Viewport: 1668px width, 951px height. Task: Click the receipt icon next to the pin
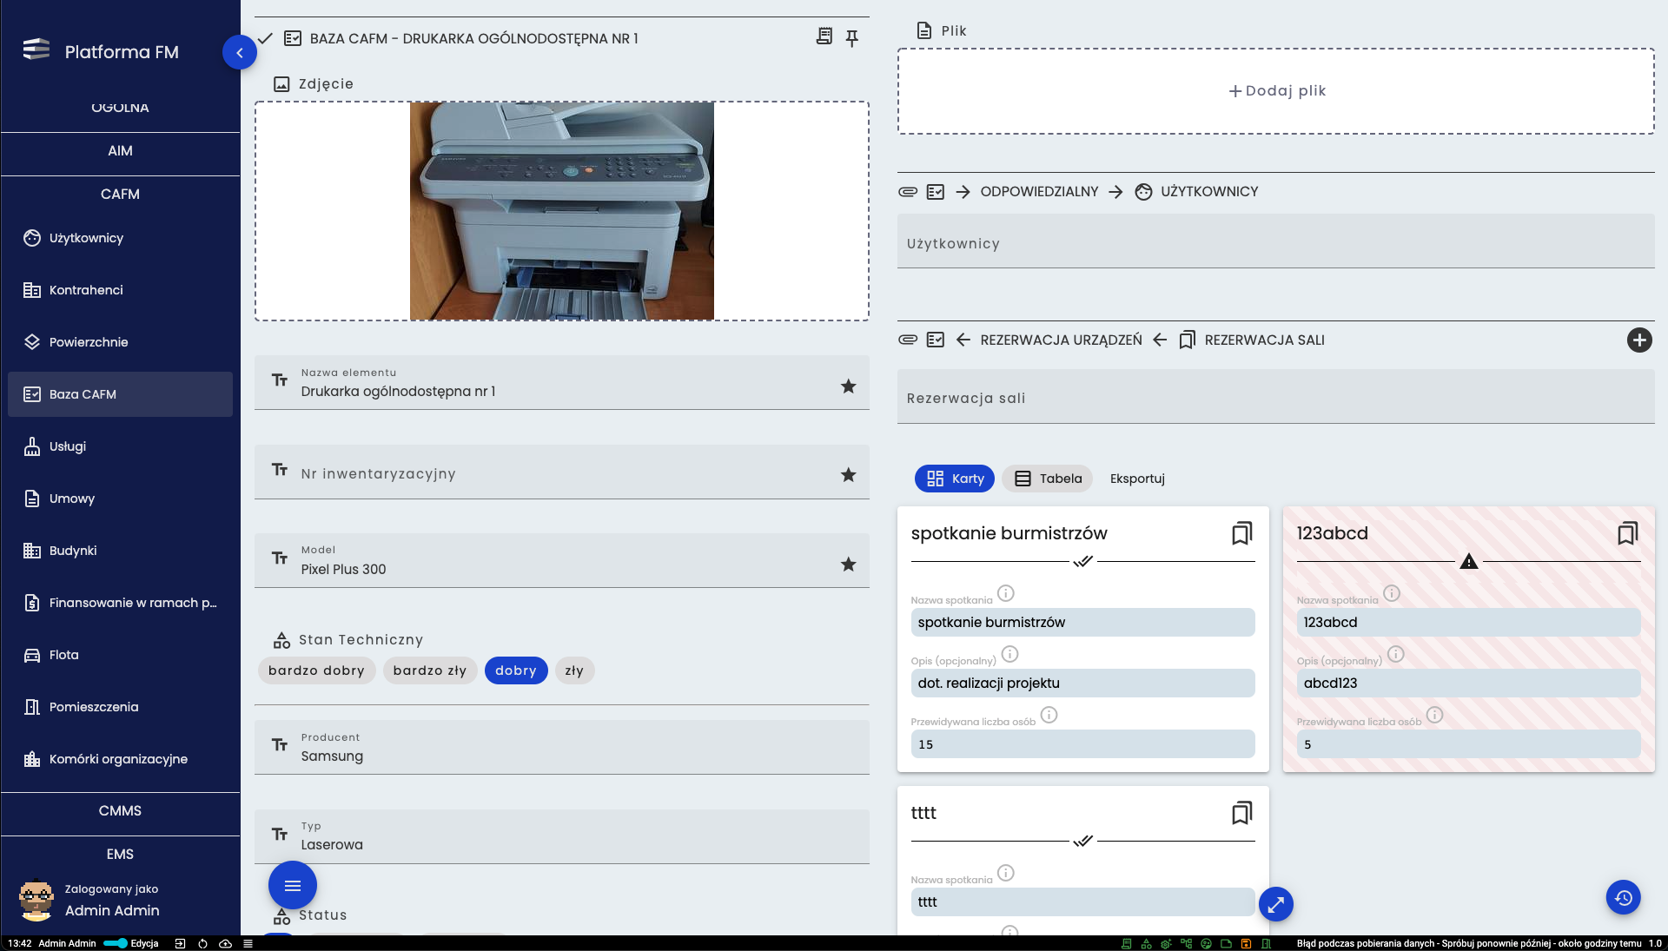(x=824, y=36)
